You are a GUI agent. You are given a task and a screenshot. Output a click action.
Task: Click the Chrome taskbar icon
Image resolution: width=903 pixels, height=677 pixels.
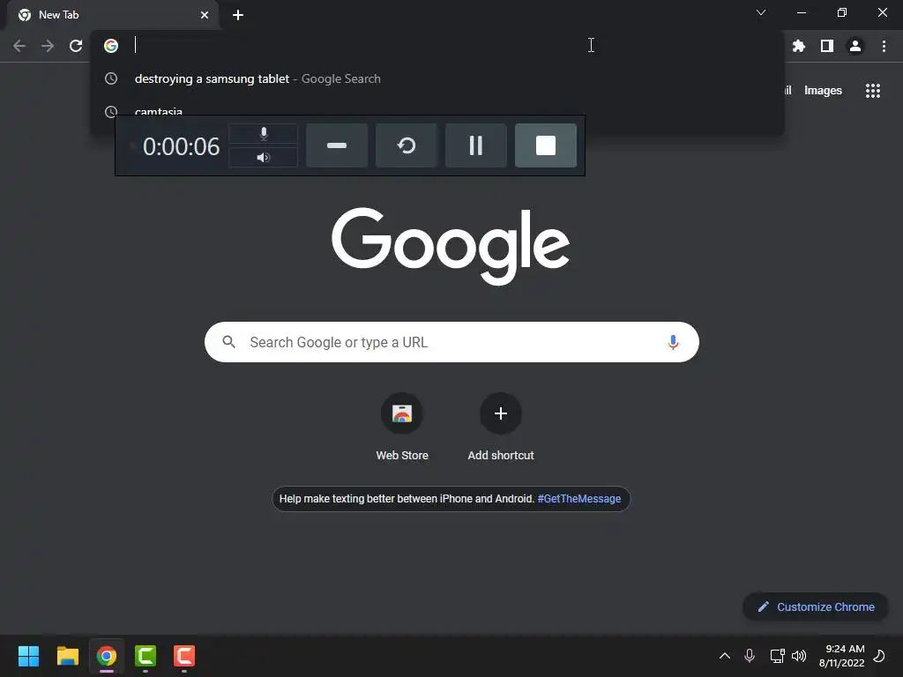point(107,656)
